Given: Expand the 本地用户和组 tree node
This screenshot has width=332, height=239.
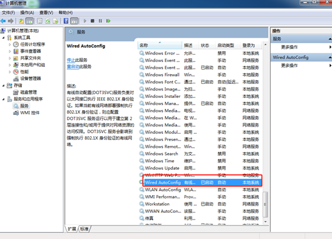Looking at the screenshot, I should 10,65.
